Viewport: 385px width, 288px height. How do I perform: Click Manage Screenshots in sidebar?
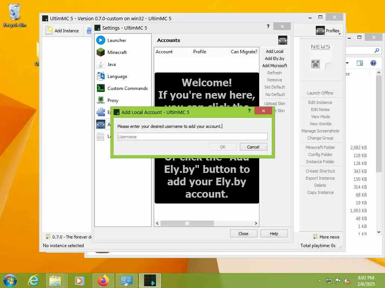tap(320, 131)
